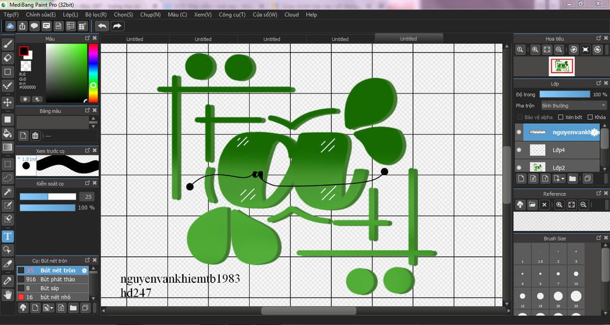Select the Gradient tool
The height and width of the screenshot is (325, 610).
click(8, 148)
